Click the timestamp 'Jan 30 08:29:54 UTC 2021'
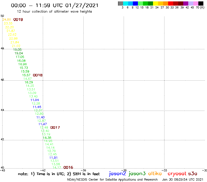The height and width of the screenshot is (182, 207). click(183, 179)
